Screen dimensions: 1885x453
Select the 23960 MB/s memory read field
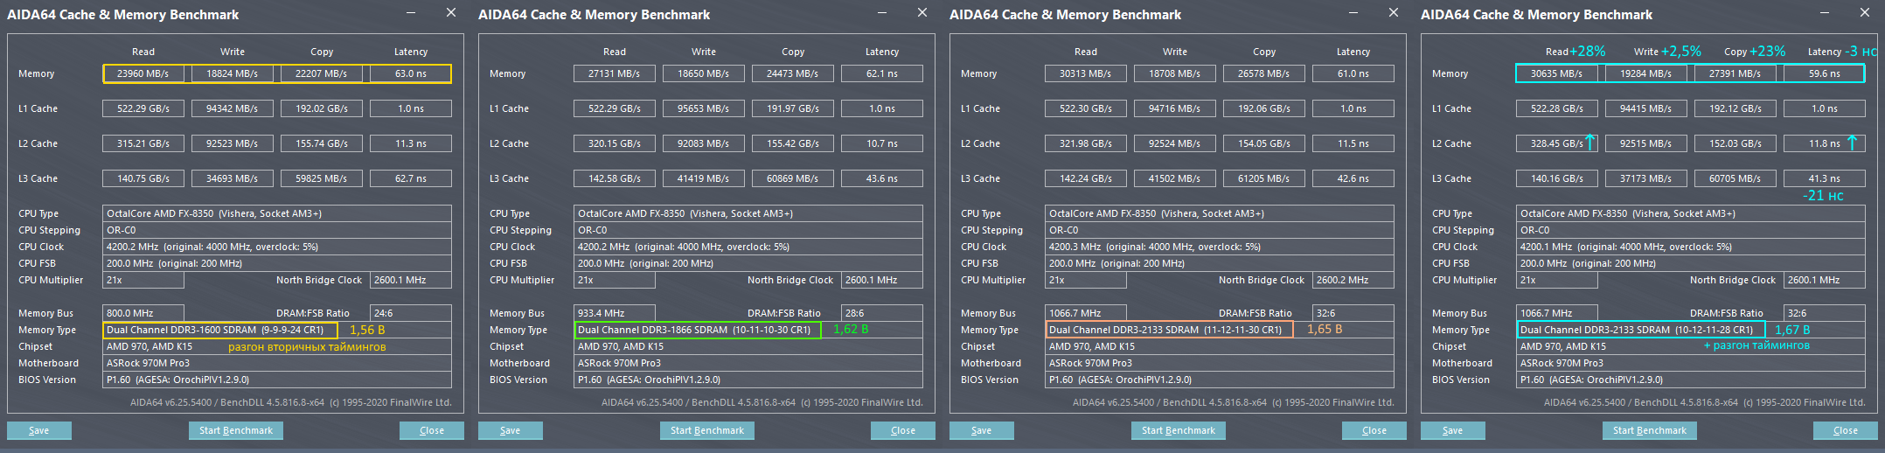[143, 73]
